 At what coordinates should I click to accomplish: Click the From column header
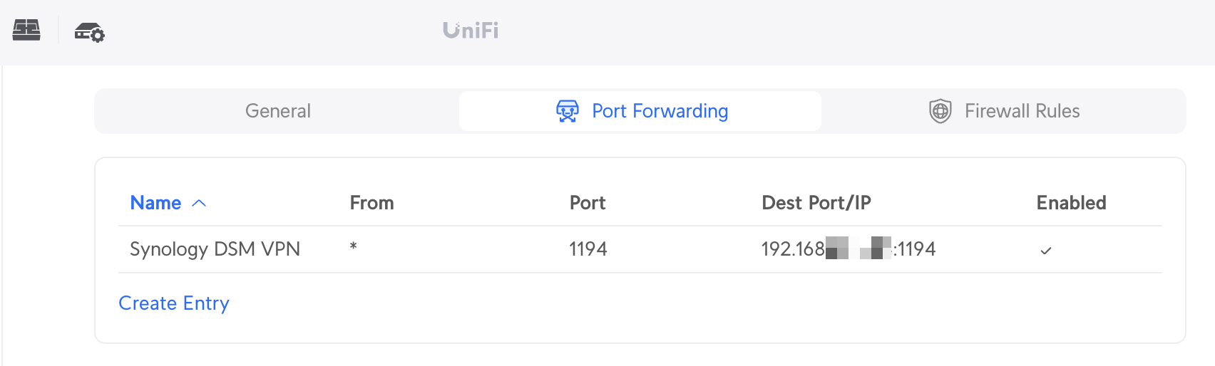pyautogui.click(x=371, y=203)
